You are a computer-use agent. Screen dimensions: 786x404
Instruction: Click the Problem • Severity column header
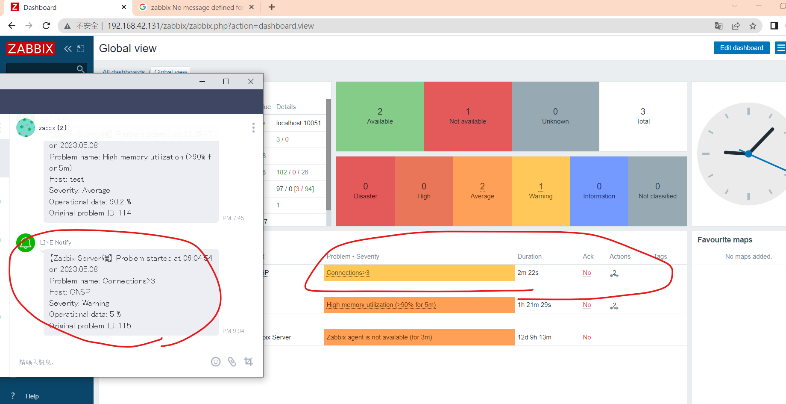353,257
